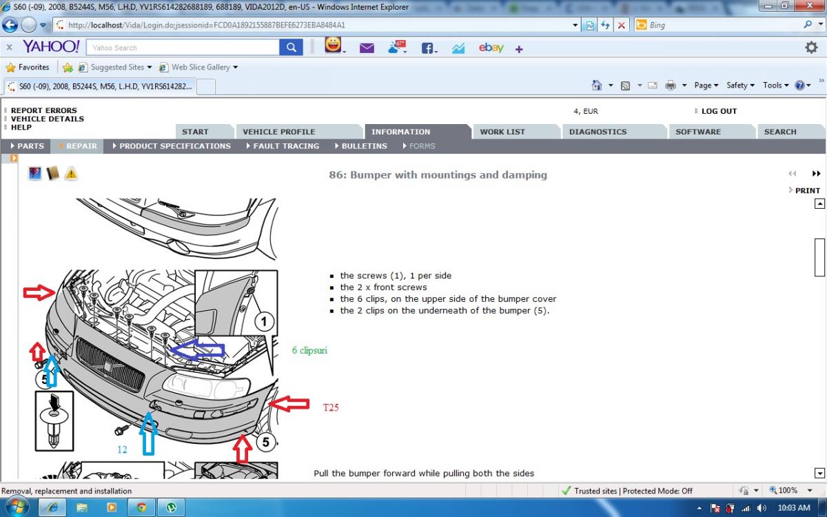This screenshot has width=827, height=517.
Task: Open the Safety dropdown menu
Action: [741, 85]
